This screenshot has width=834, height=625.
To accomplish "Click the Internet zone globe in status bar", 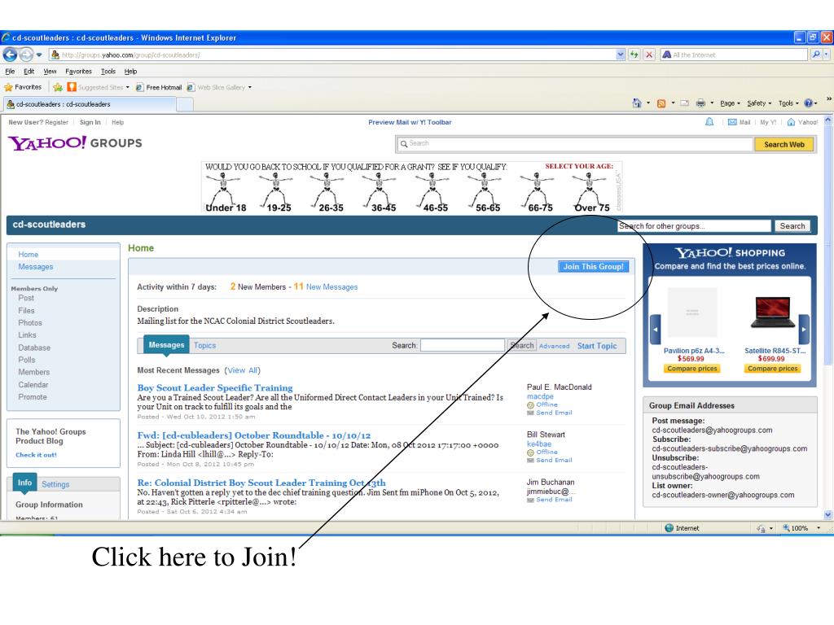I will 669,527.
